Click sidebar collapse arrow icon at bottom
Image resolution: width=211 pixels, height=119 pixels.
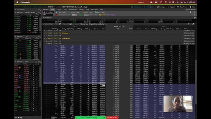point(16,118)
